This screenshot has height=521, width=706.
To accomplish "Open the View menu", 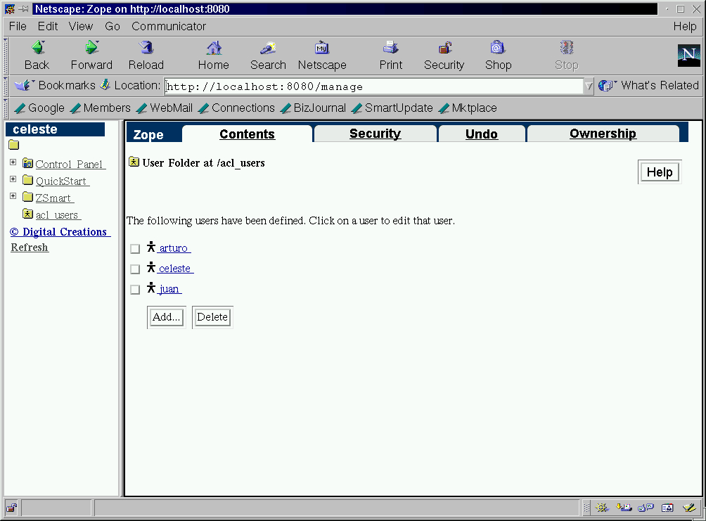I will [81, 27].
